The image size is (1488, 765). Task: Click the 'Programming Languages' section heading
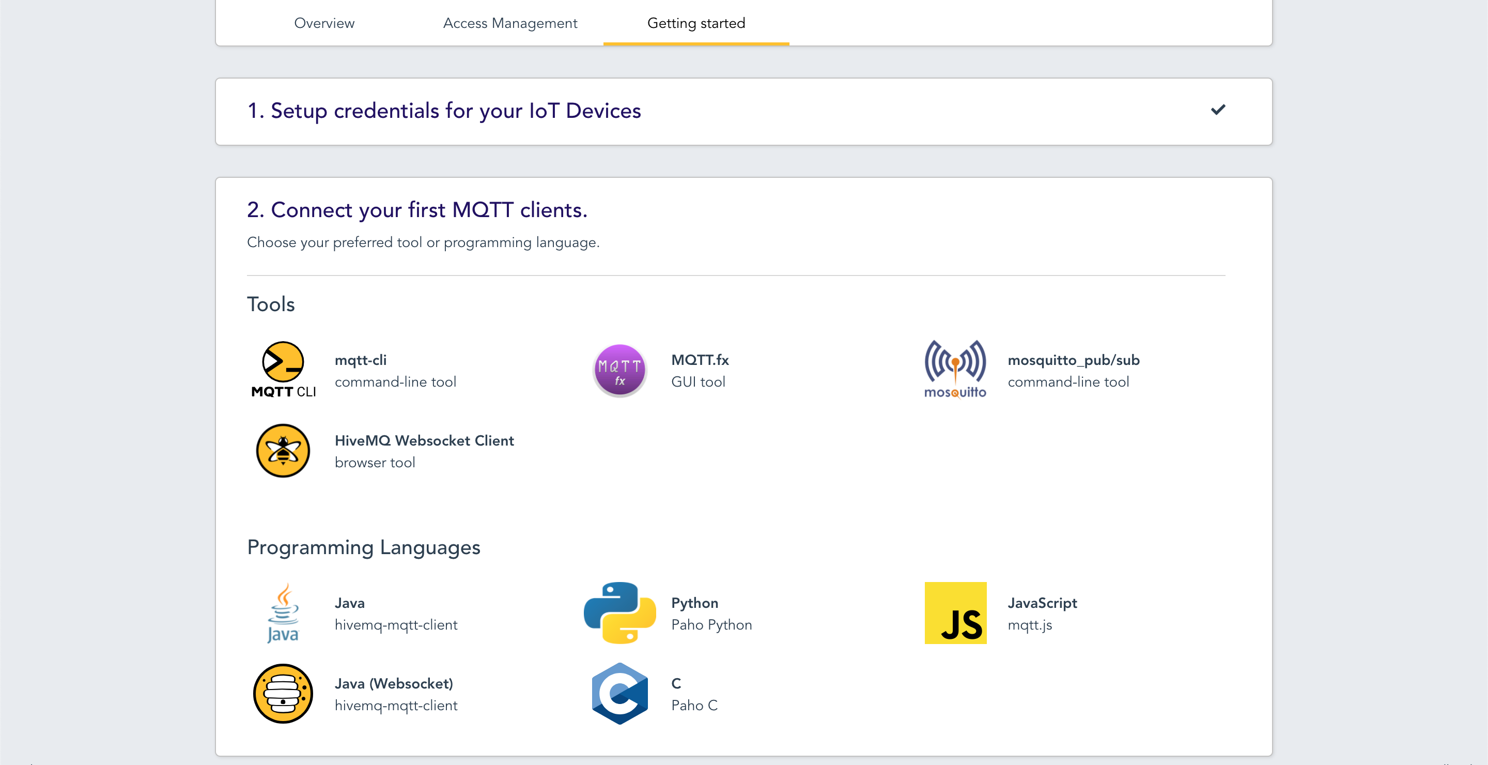[x=363, y=548]
